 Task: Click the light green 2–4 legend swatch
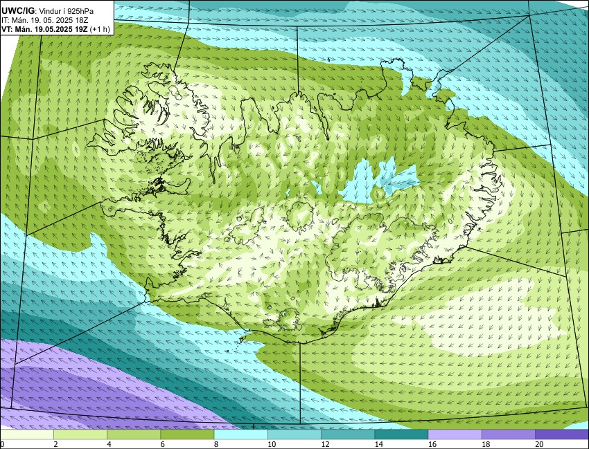pos(80,434)
